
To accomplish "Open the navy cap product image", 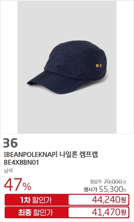I will pos(67,67).
